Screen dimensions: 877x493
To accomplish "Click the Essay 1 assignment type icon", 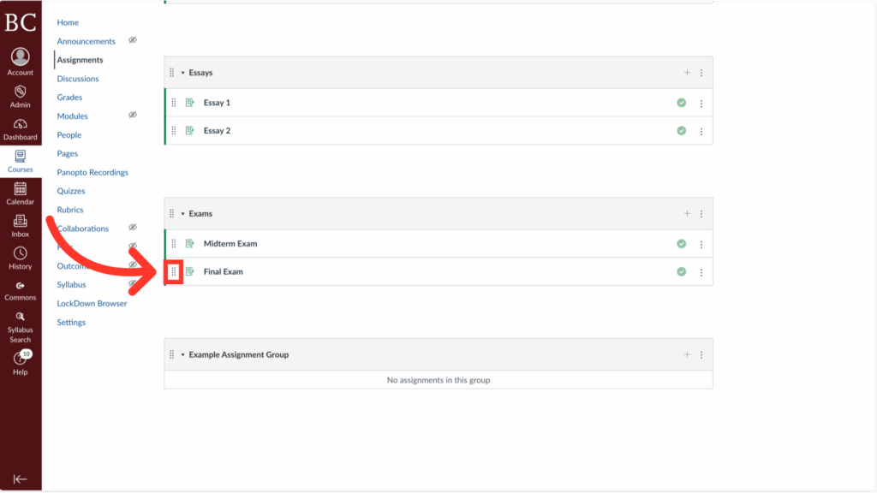I will pos(188,102).
